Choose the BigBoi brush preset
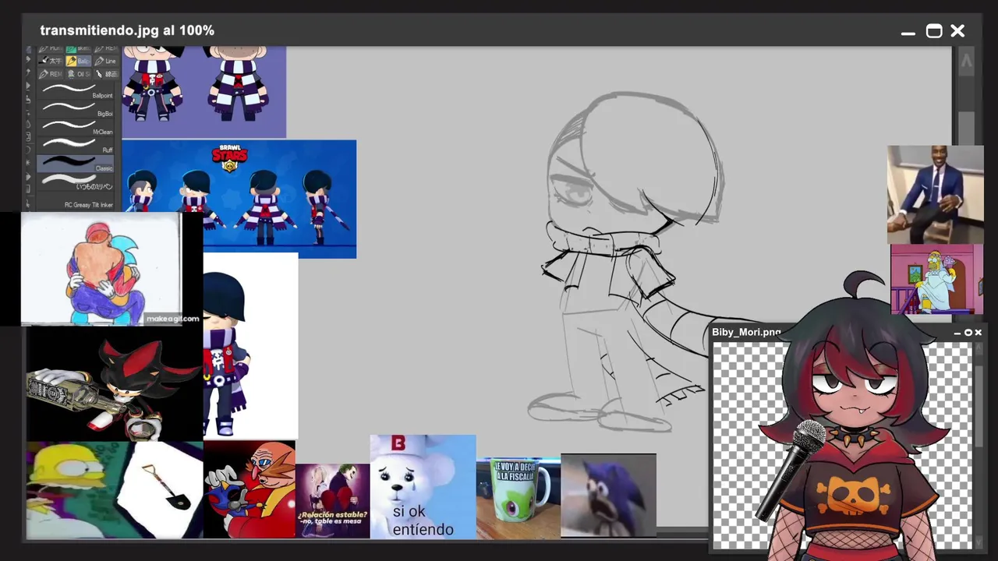Image resolution: width=998 pixels, height=561 pixels. tap(76, 108)
